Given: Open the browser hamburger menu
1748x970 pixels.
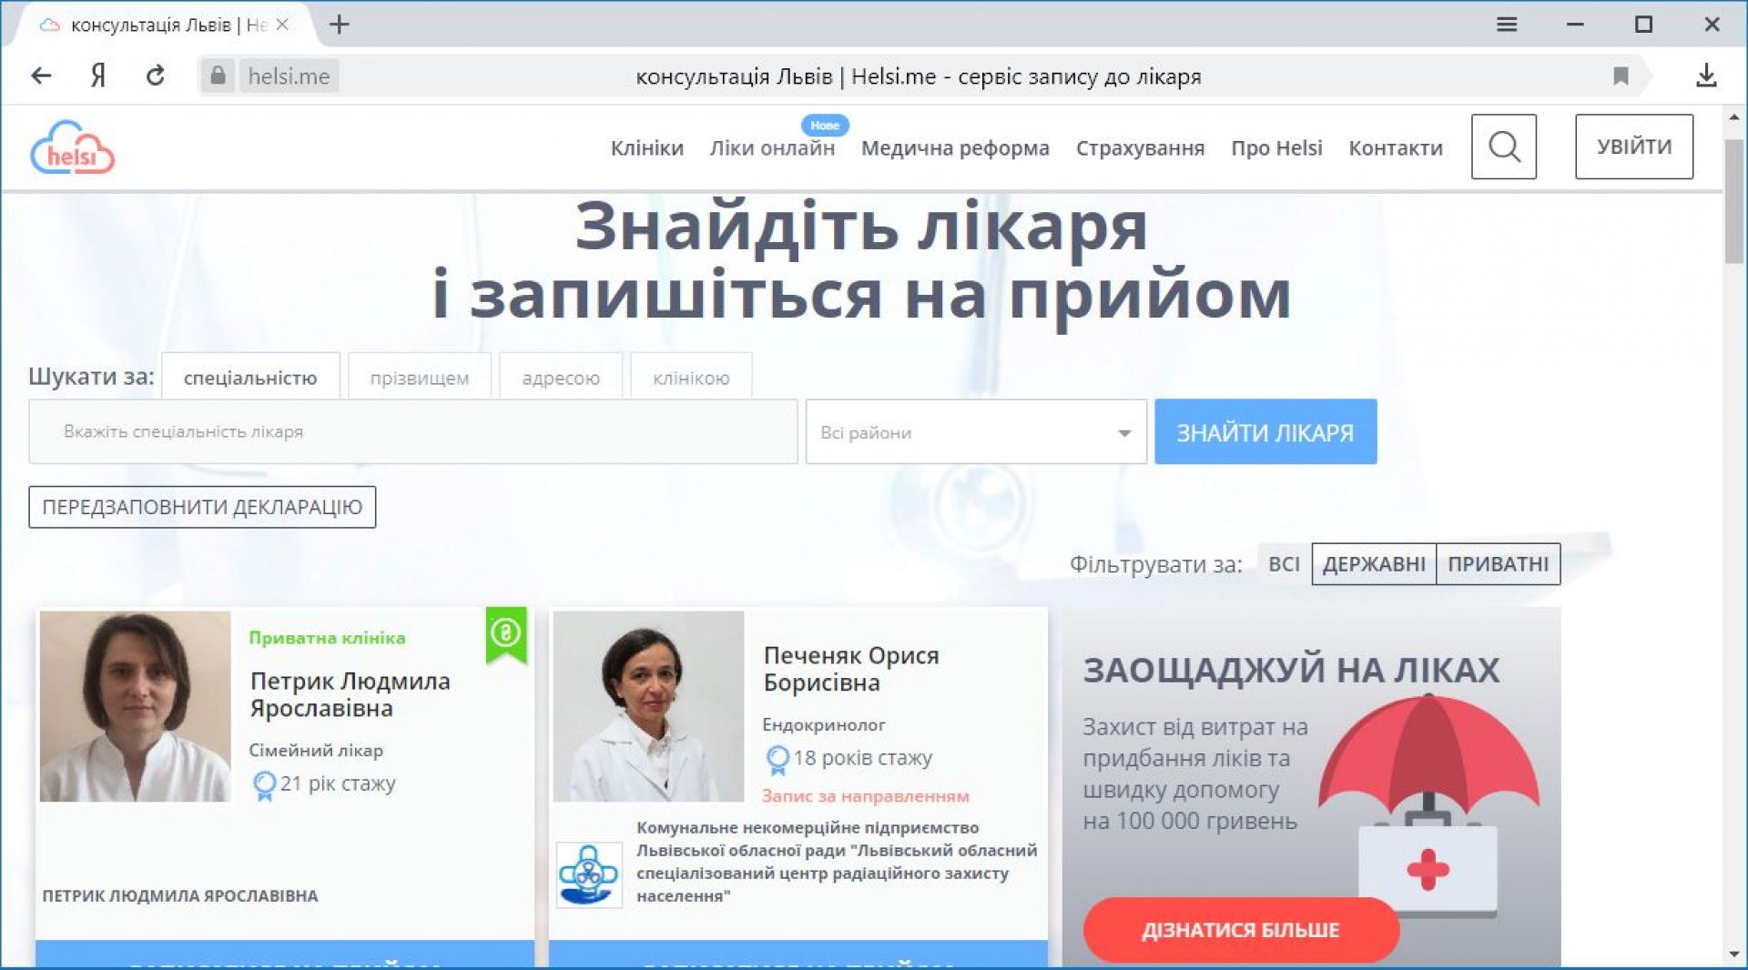Looking at the screenshot, I should coord(1507,25).
